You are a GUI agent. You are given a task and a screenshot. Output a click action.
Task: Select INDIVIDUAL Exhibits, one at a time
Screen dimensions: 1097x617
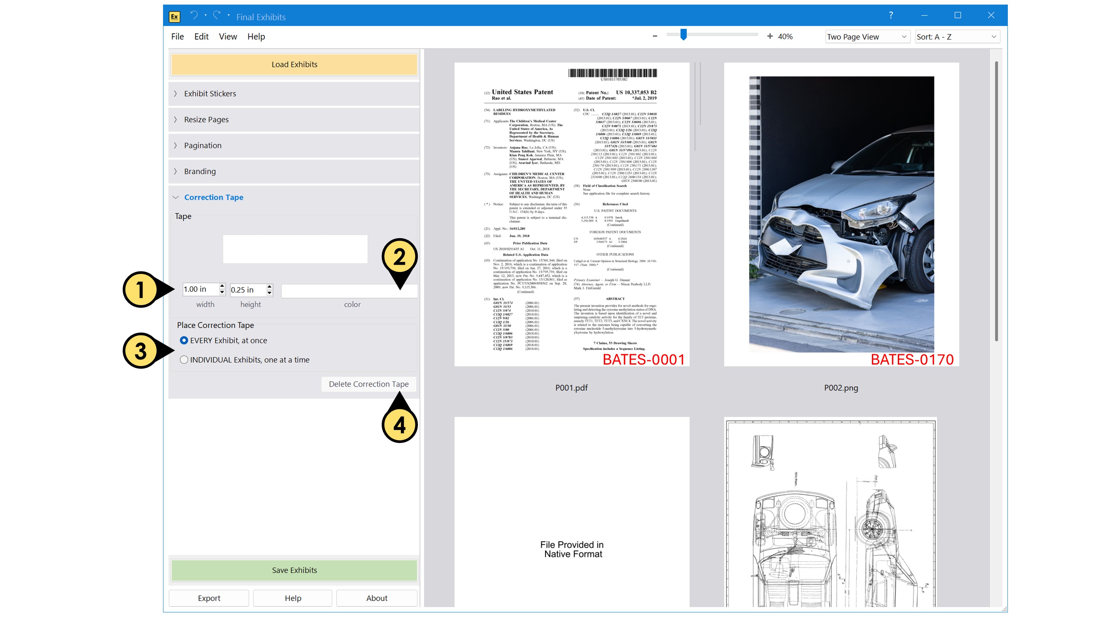coord(184,360)
